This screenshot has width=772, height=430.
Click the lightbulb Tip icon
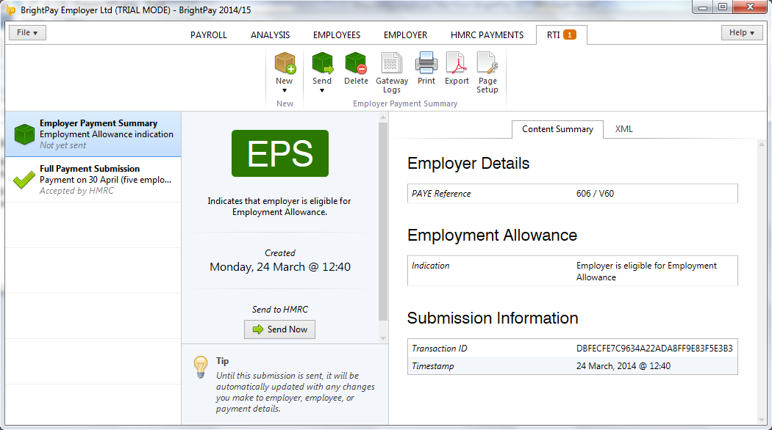pos(201,367)
